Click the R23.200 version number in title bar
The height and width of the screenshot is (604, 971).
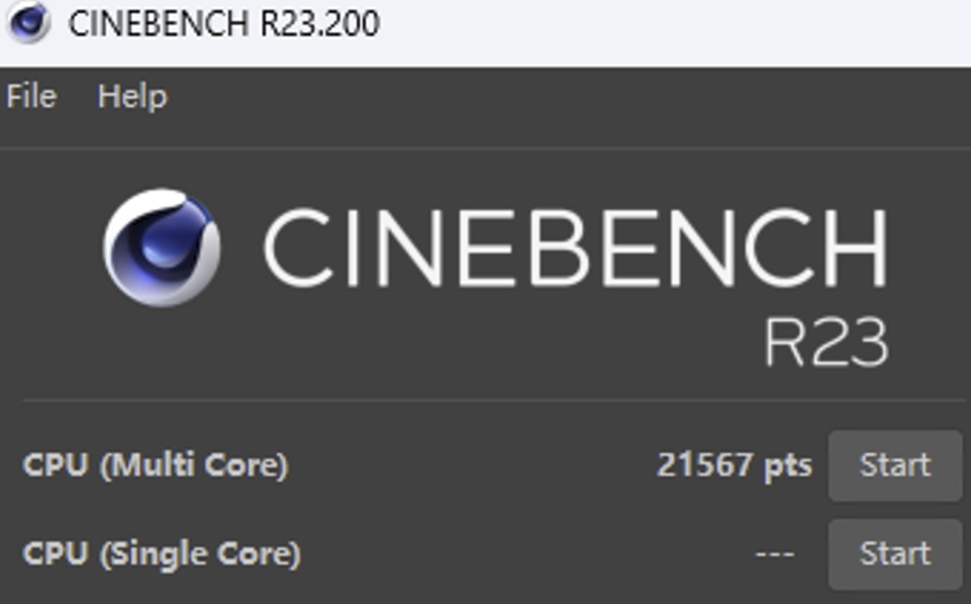320,24
